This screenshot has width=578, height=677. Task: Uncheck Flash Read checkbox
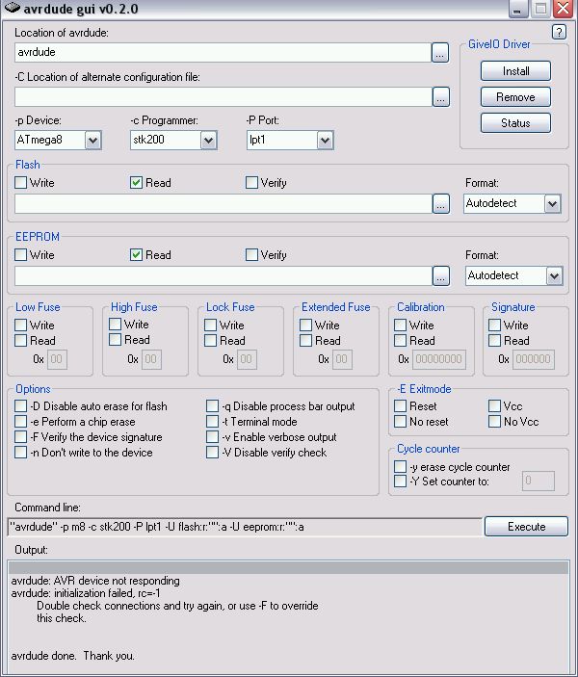(136, 183)
